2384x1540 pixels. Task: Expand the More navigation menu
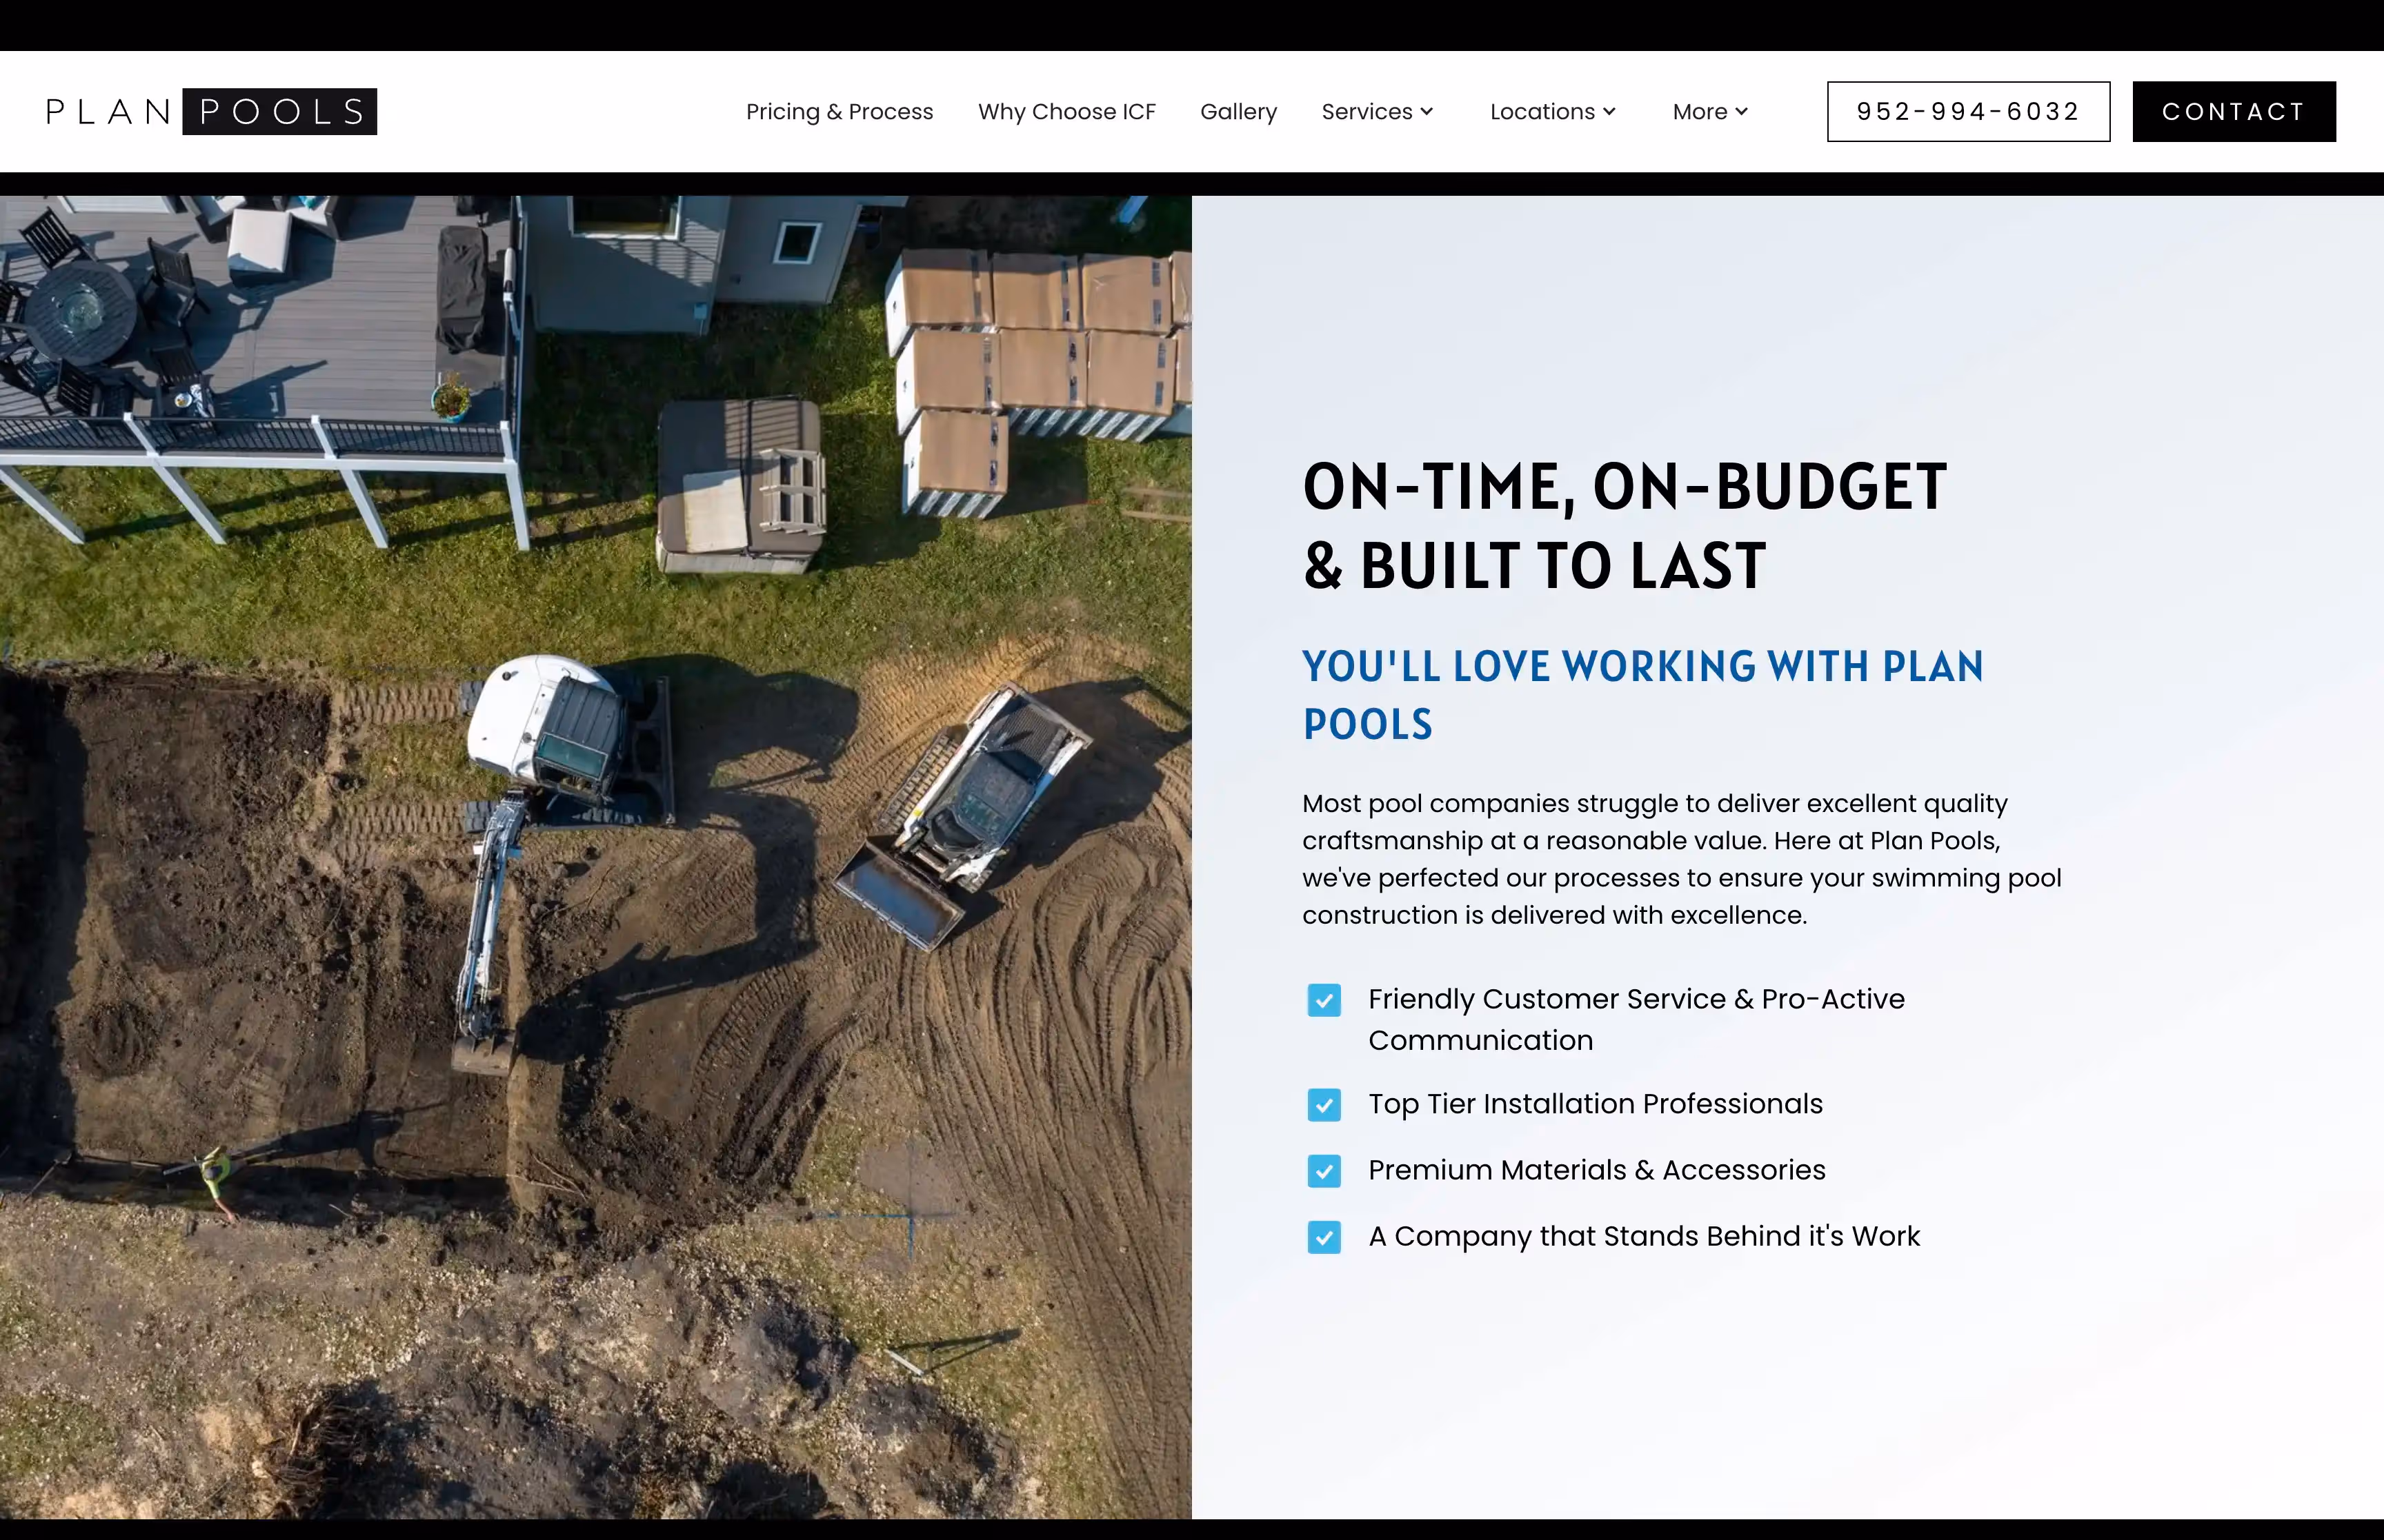(1700, 111)
